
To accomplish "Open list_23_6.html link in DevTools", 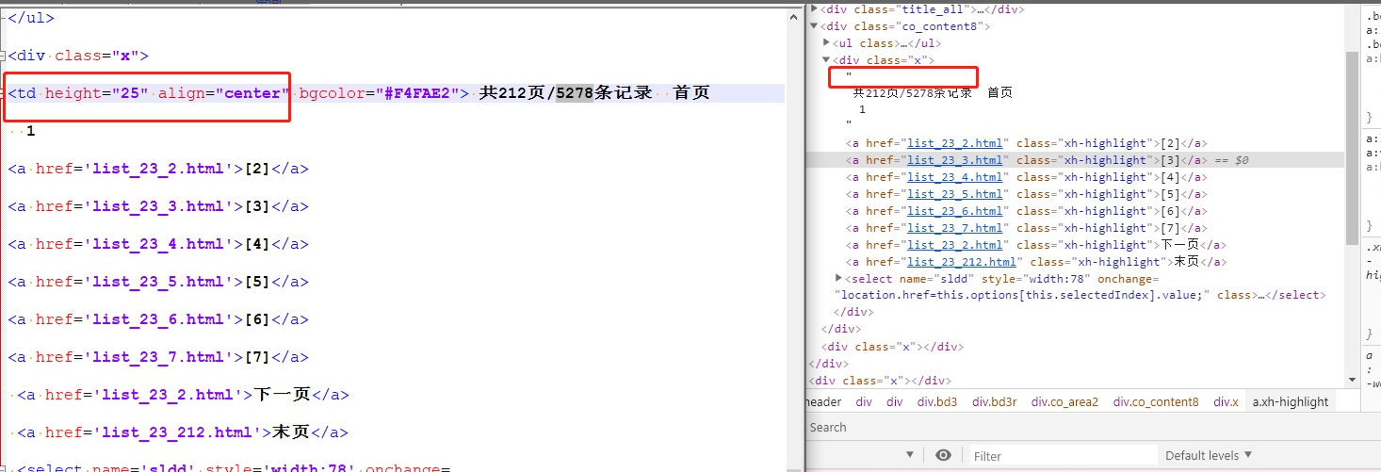I will point(955,211).
